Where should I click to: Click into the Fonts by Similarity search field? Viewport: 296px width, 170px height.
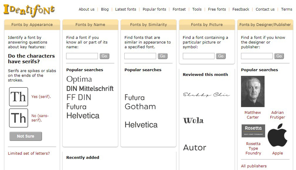tap(140, 56)
